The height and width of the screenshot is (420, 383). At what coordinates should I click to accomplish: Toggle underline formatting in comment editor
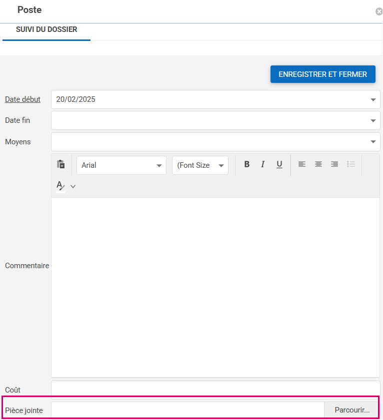279,164
